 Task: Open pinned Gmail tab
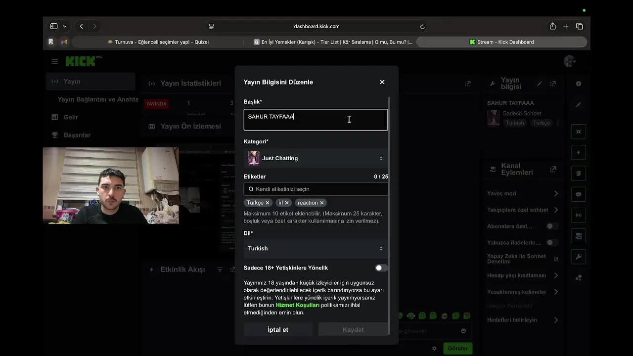tap(64, 42)
